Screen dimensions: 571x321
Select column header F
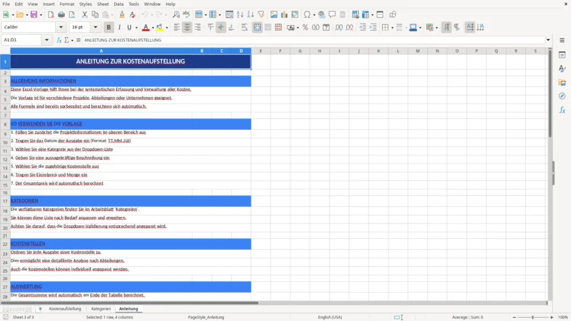[x=280, y=51]
